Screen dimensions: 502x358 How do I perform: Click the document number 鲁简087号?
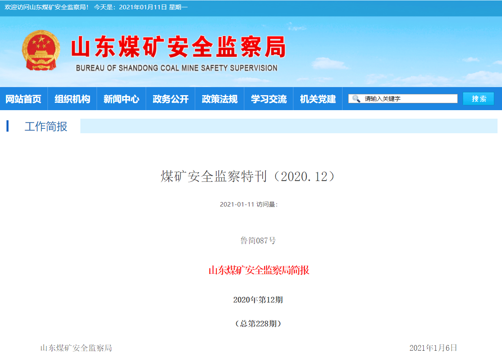258,241
